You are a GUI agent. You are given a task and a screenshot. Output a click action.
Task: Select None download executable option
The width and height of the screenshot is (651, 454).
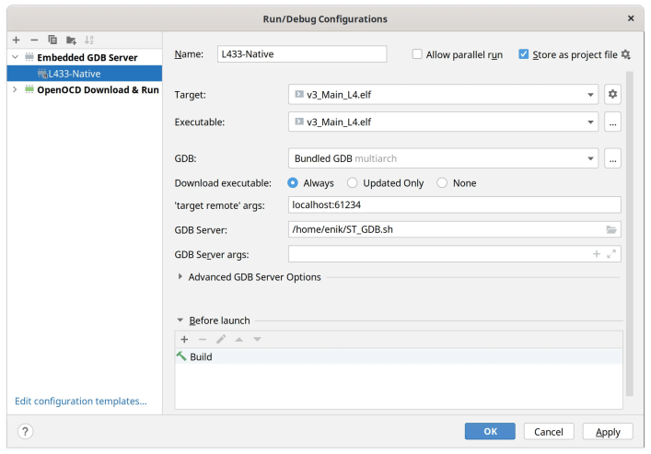coord(442,183)
